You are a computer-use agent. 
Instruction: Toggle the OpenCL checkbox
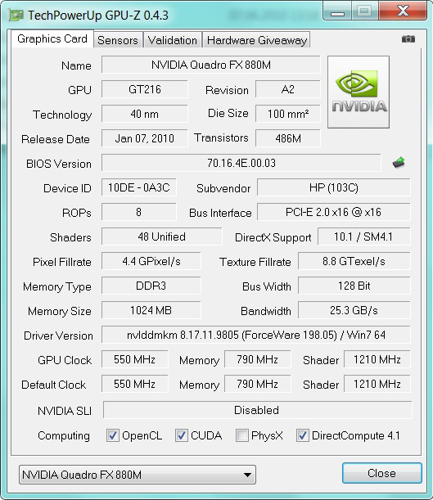point(113,435)
